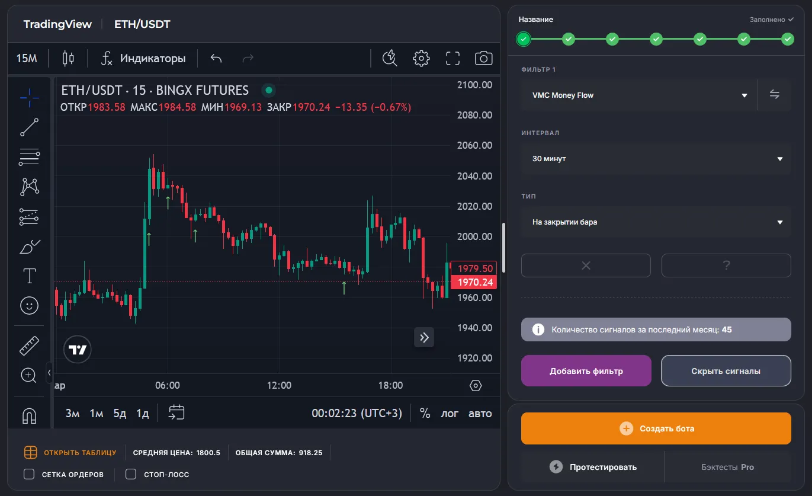Open the candlestick chart style picker
Viewport: 812px width, 496px height.
68,58
